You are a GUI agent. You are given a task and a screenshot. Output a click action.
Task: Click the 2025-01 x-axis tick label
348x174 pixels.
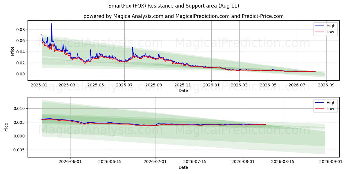tap(39, 85)
